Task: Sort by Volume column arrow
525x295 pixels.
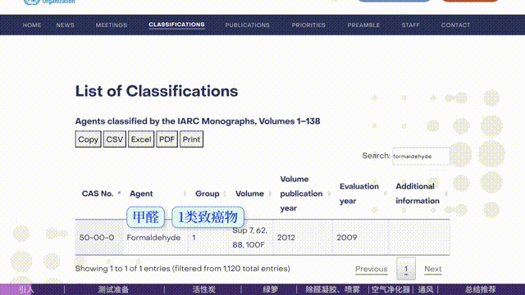Action: pos(270,193)
